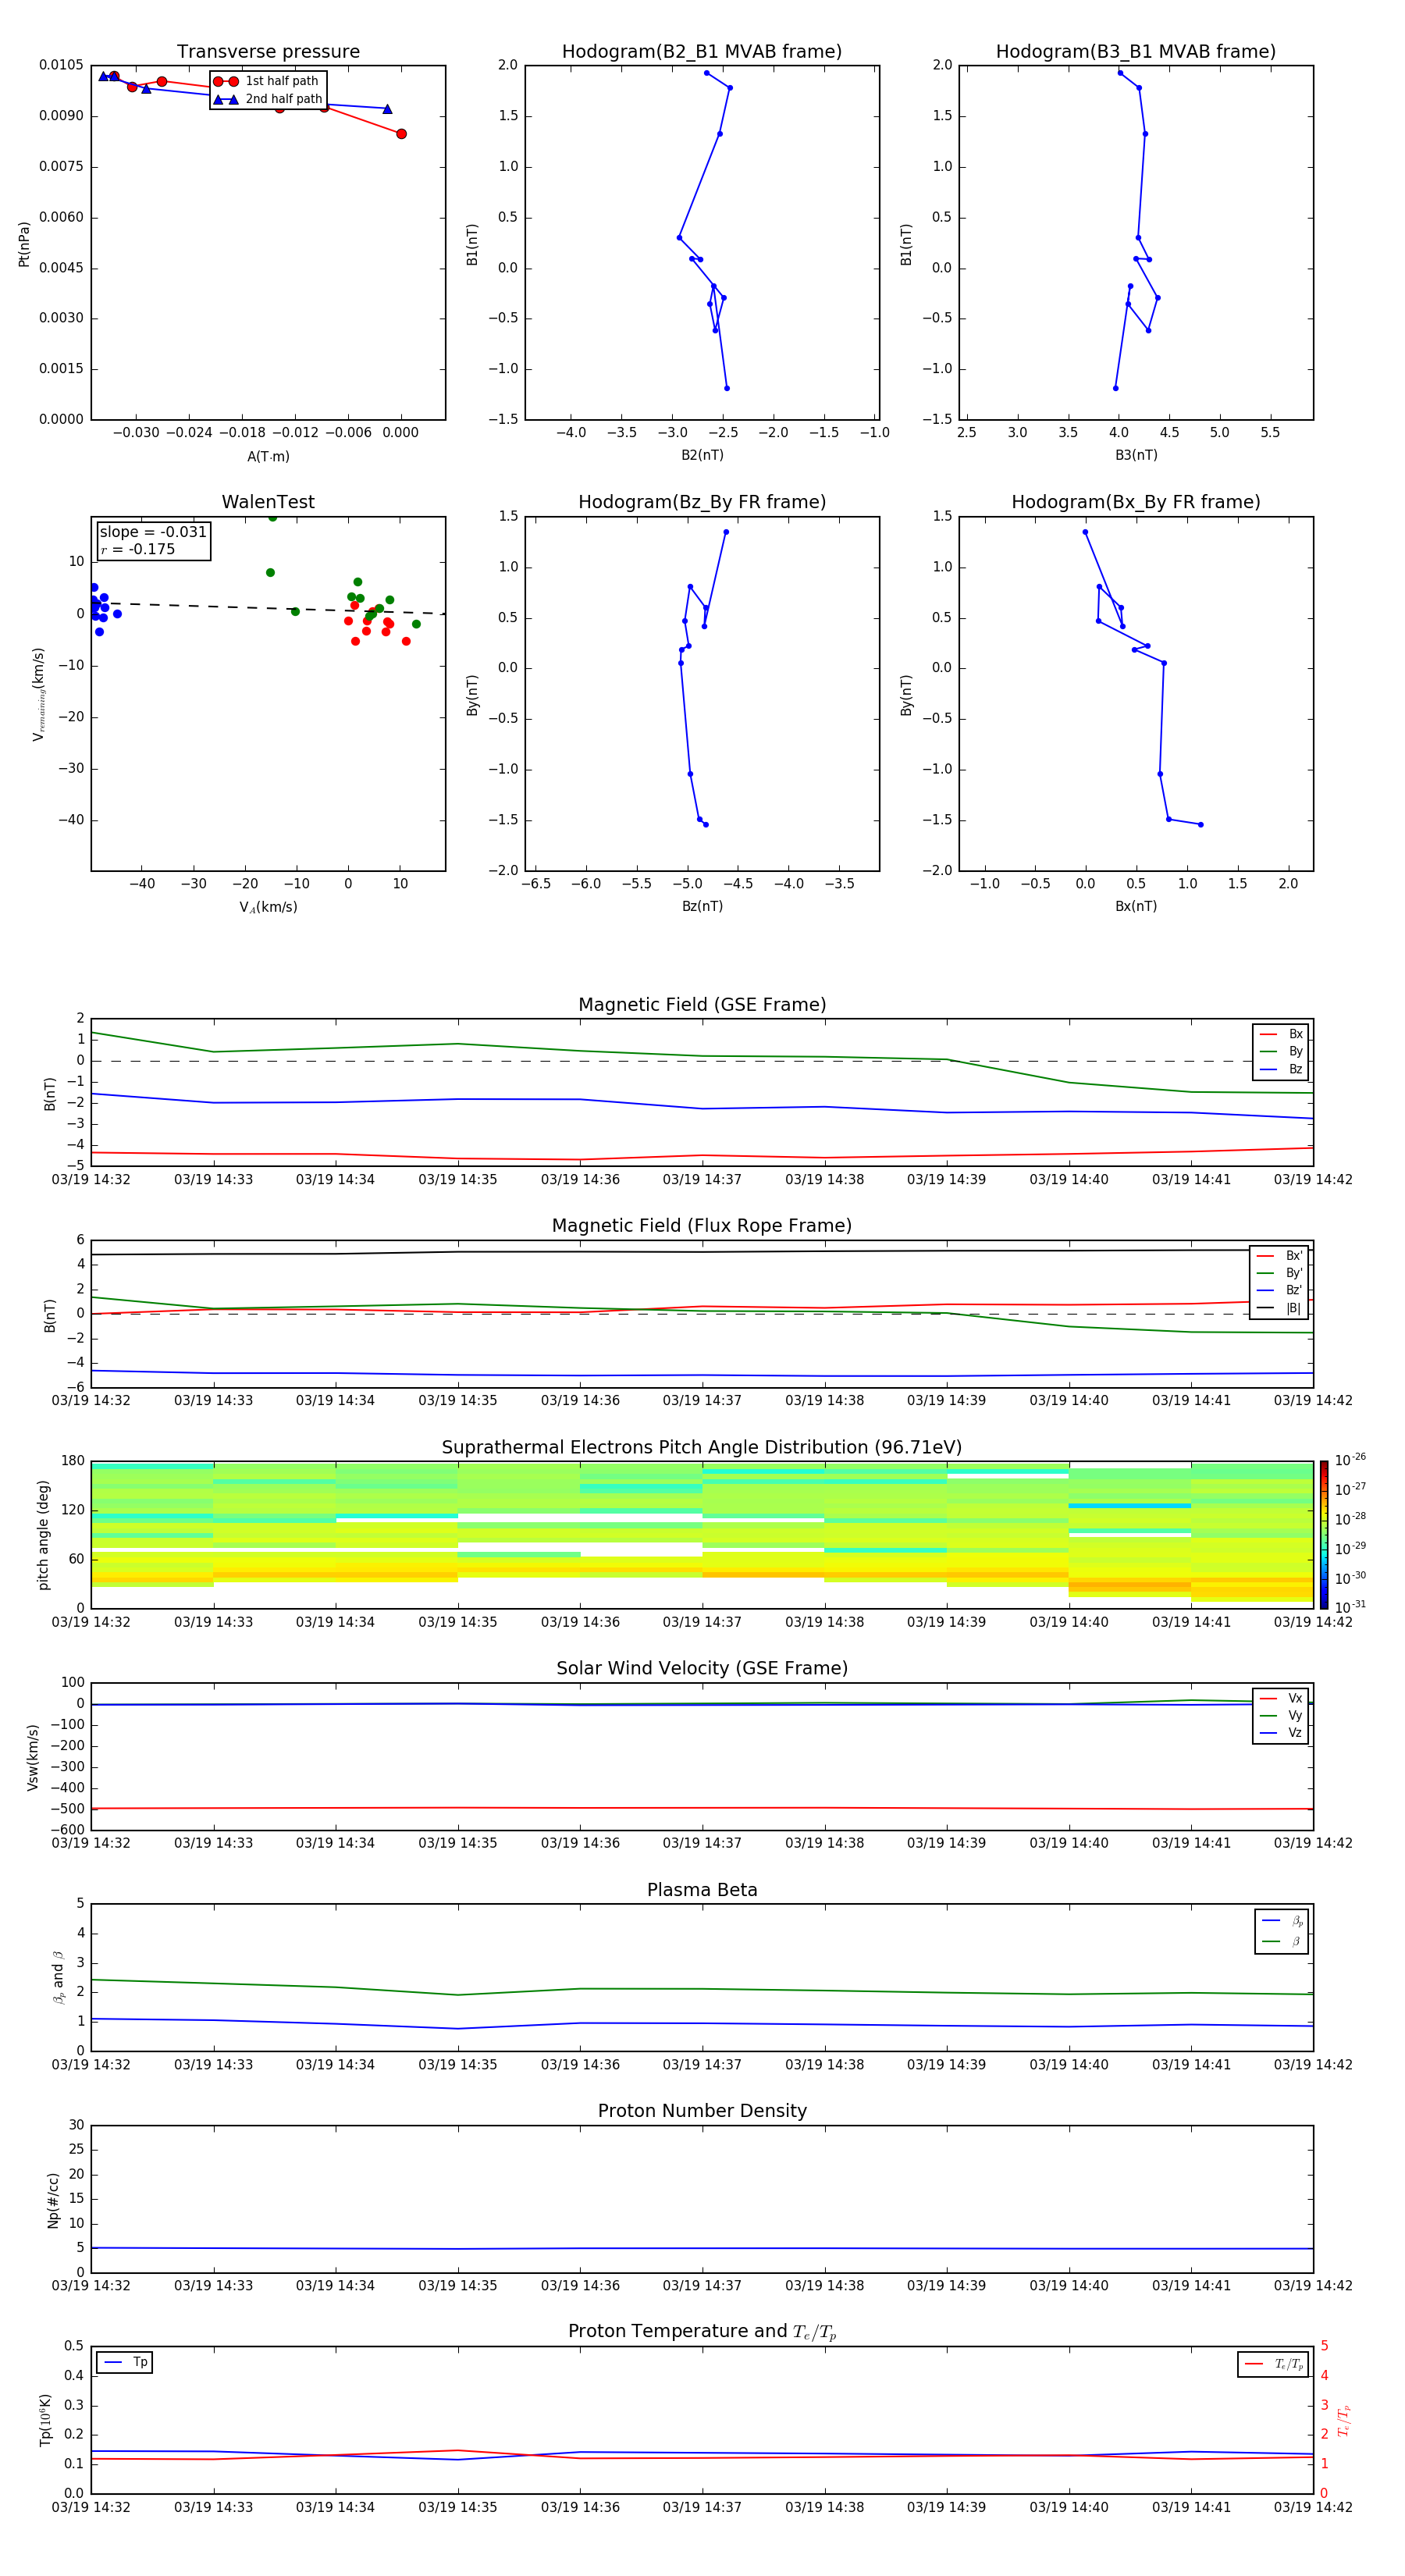Screen dimensions: 1405x2576
Task: Click the Te/Tp legend box in temperature plot
Action: point(1273,2364)
